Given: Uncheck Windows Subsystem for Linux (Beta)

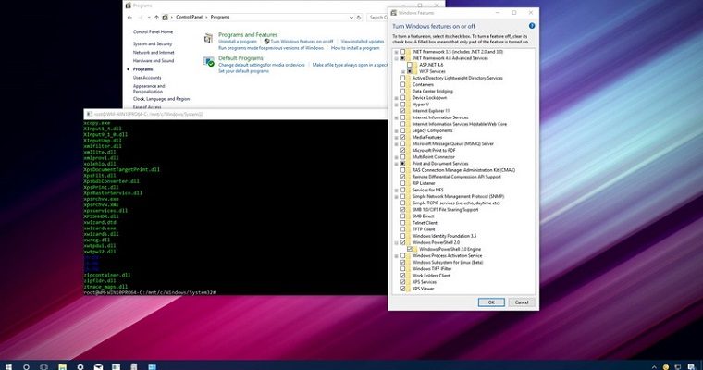Looking at the screenshot, I should 402,262.
